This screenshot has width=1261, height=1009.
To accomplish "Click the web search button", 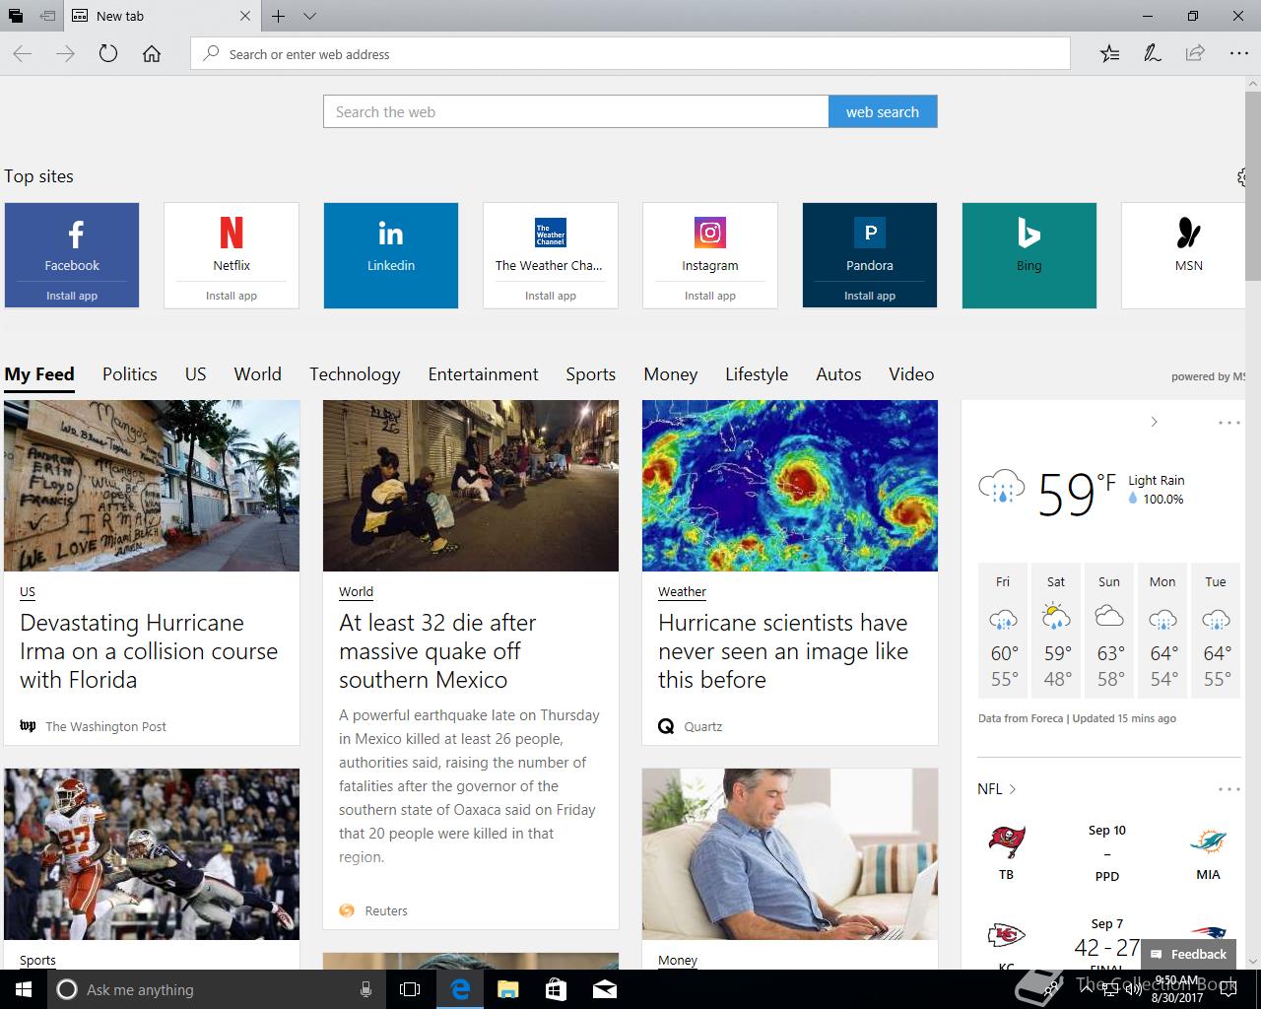I will point(883,111).
